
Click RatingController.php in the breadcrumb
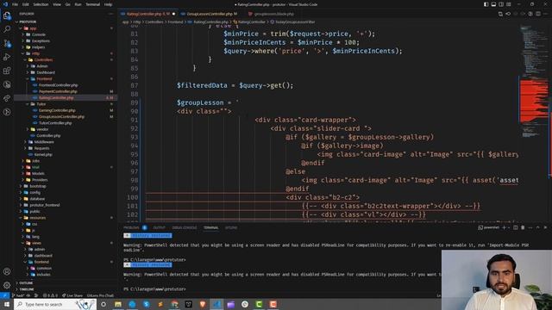pyautogui.click(x=210, y=22)
